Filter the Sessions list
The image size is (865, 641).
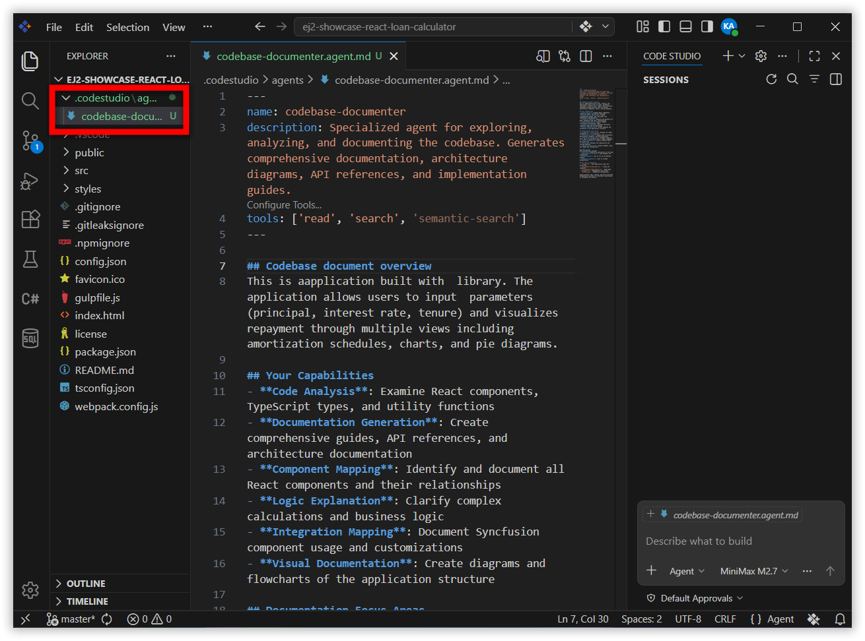(x=814, y=79)
